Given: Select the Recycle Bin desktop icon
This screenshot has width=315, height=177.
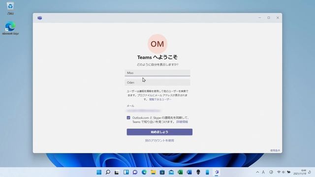Looking at the screenshot, I should [x=10, y=8].
